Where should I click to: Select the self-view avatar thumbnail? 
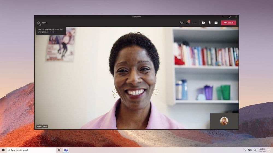click(224, 121)
